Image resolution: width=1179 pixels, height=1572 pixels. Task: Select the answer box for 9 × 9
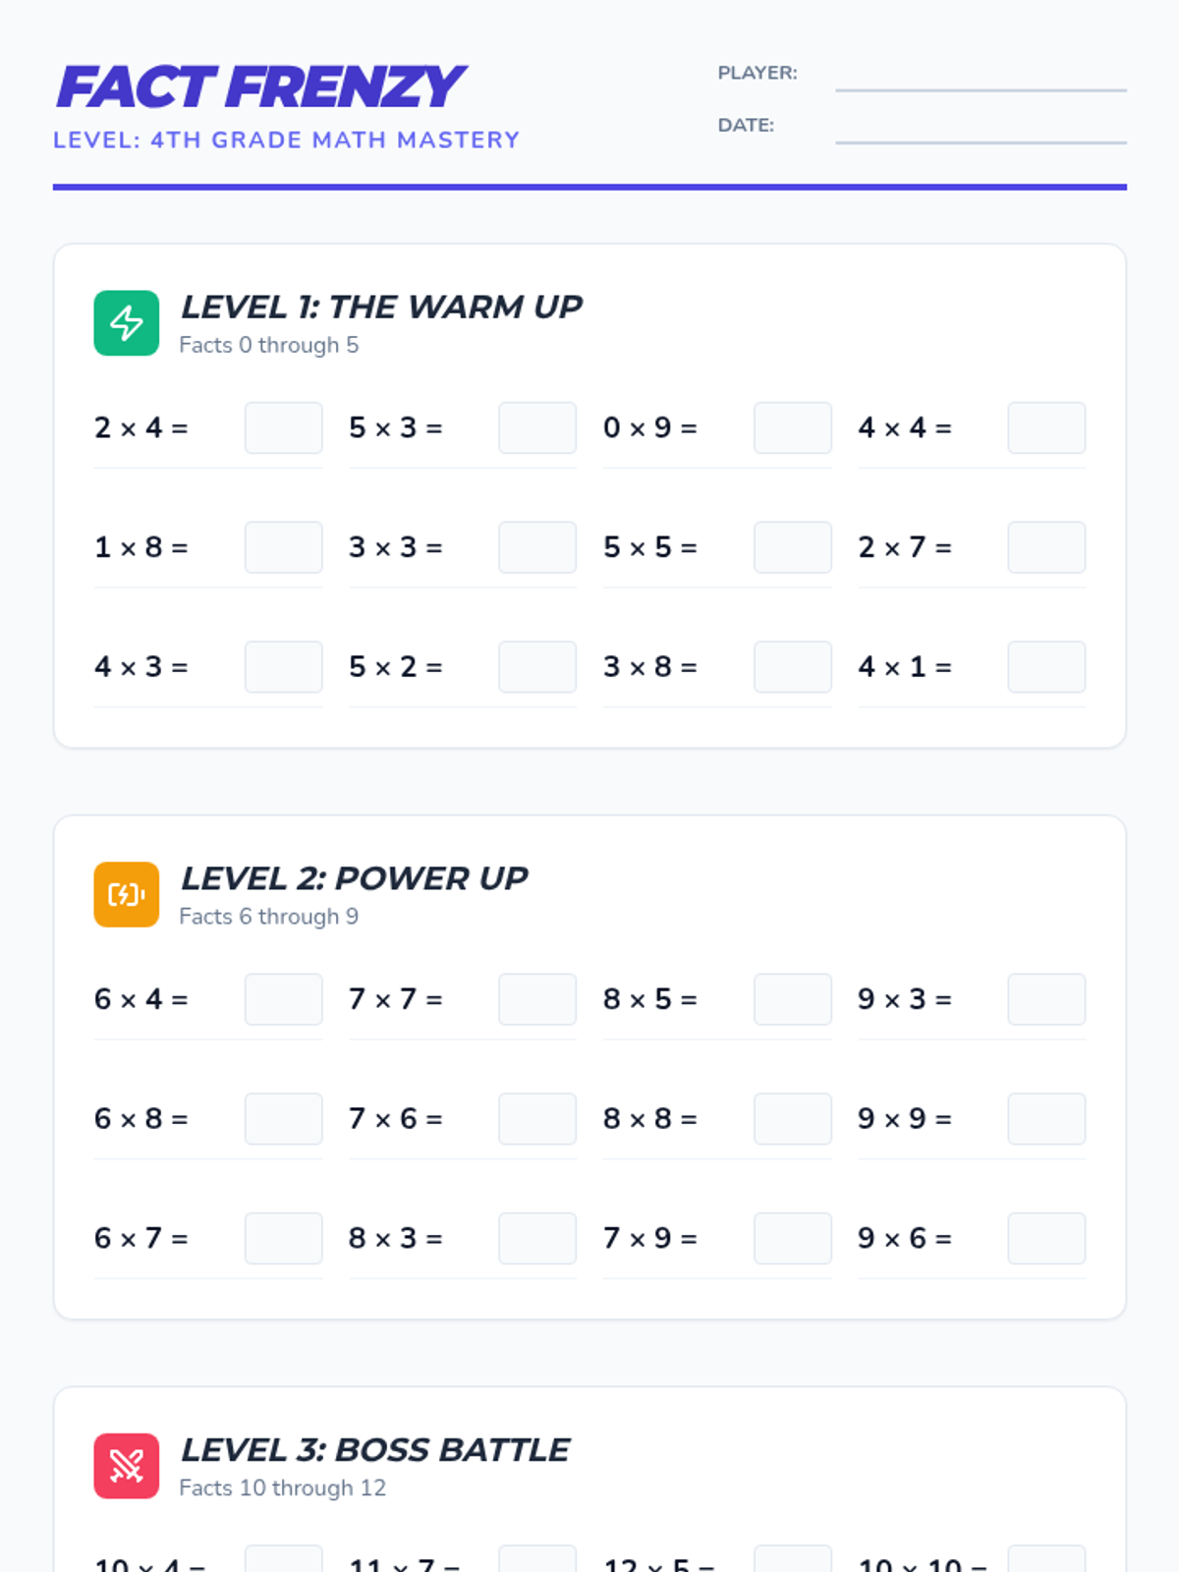click(1046, 1119)
